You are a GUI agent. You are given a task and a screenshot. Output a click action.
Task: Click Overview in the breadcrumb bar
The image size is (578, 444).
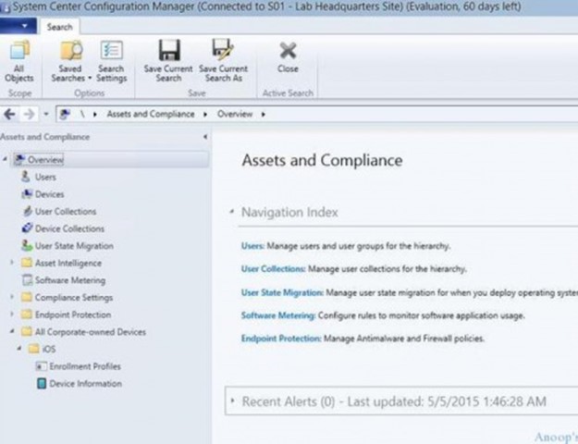tap(235, 115)
